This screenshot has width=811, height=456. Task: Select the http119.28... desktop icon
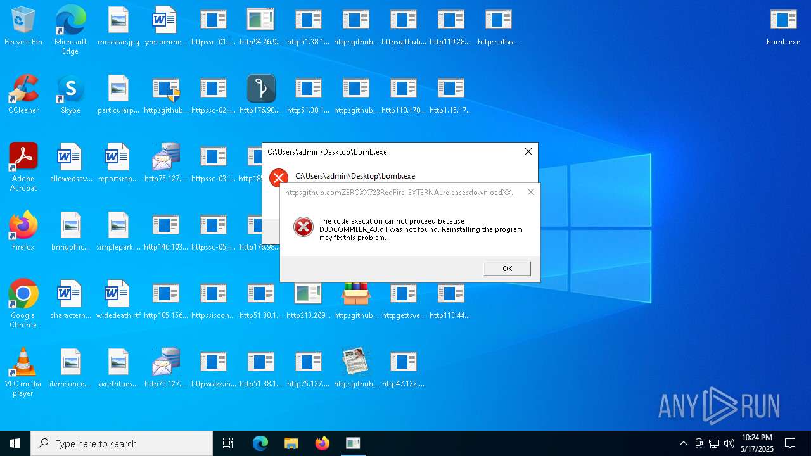[451, 27]
